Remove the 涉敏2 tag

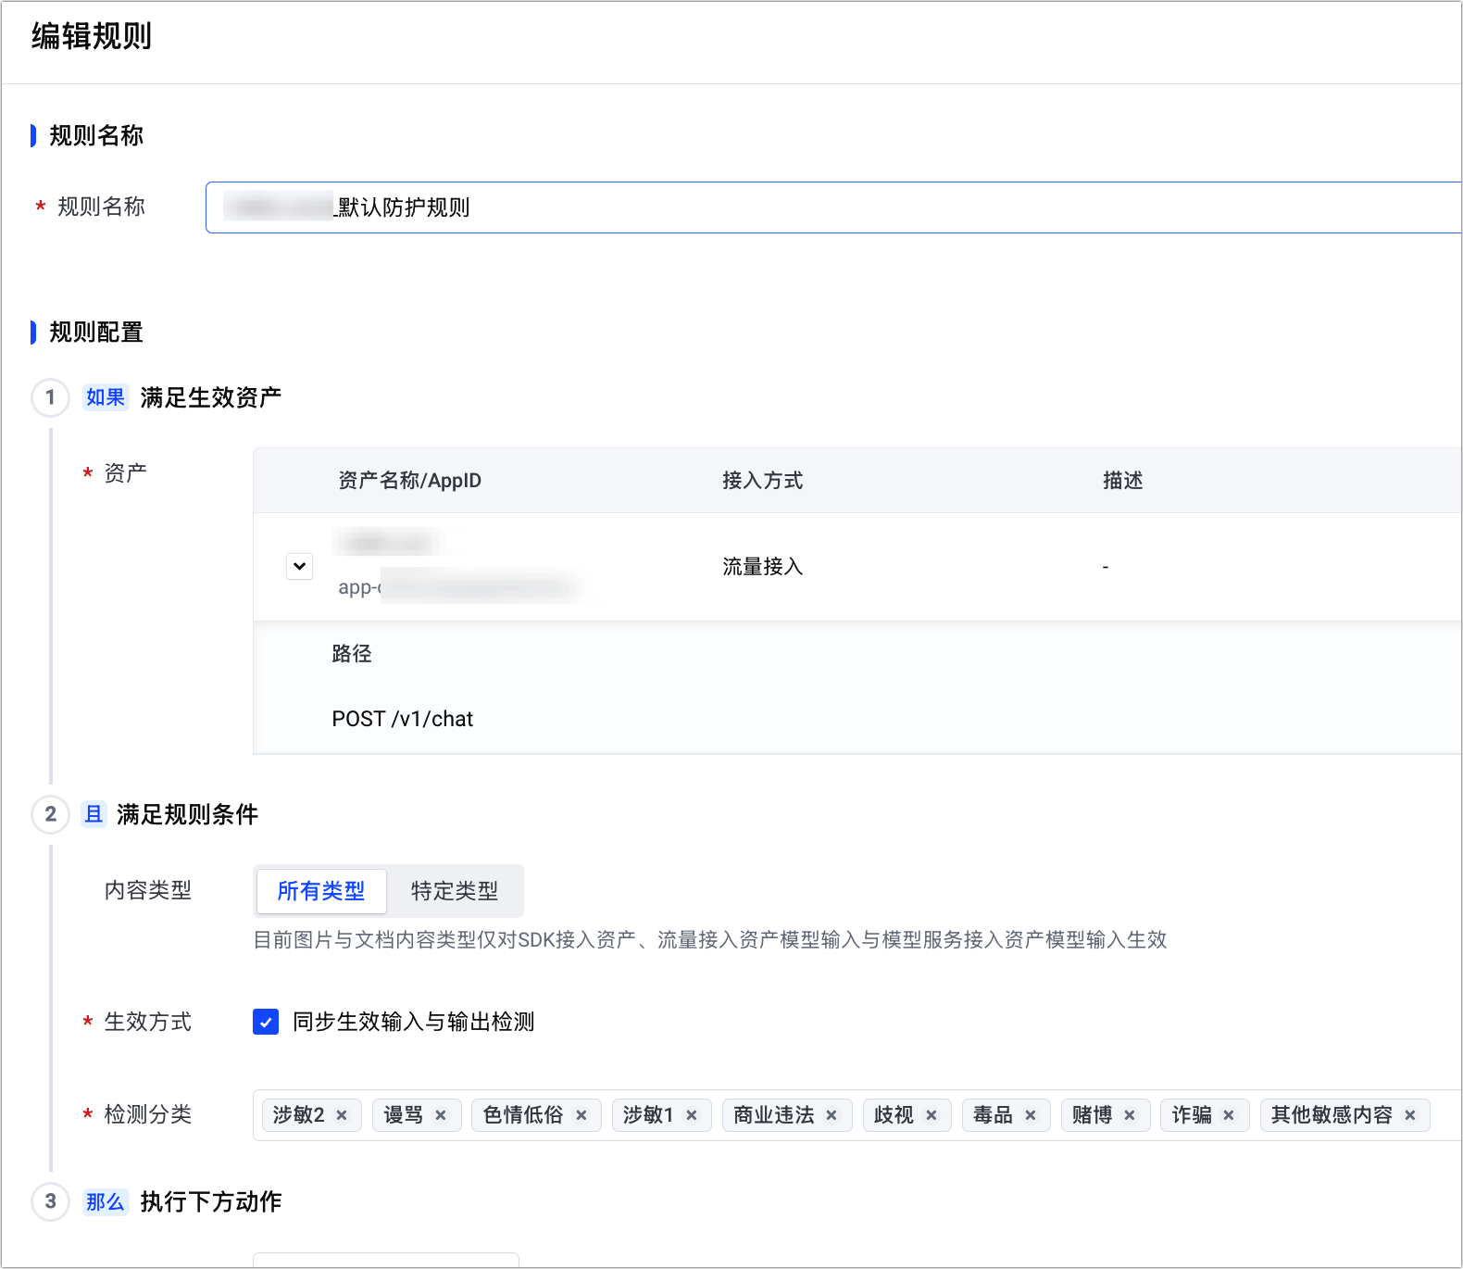pos(342,1115)
